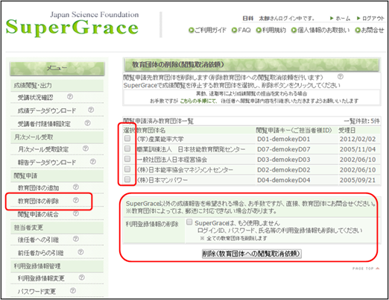This screenshot has width=389, height=300.
Task: Check the 一般社団法人日本経営協会 row checkbox
Action: pos(127,159)
